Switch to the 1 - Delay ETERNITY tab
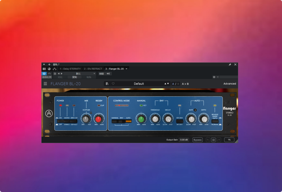The image size is (282, 192). coord(70,69)
